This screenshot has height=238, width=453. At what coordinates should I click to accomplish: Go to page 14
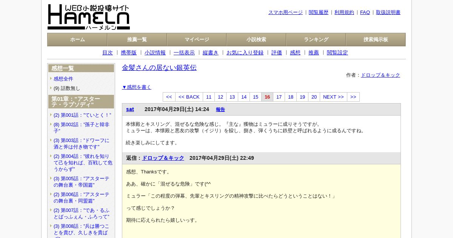(x=244, y=97)
